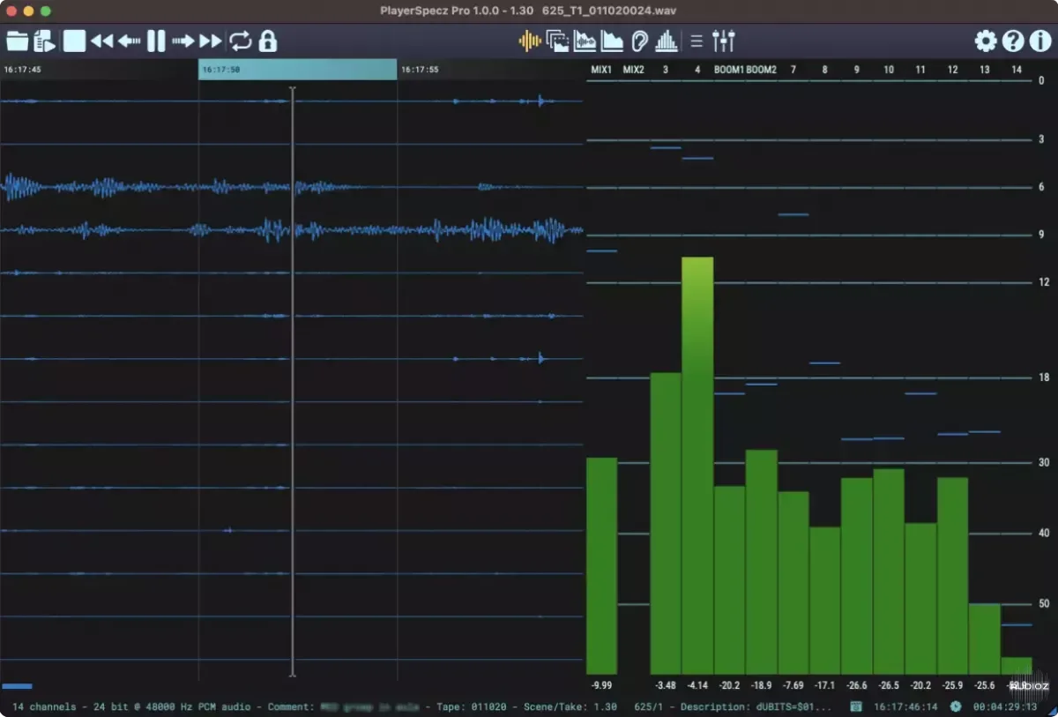Screen dimensions: 1058x717
Task: Open the mixer faders icon
Action: (x=724, y=41)
